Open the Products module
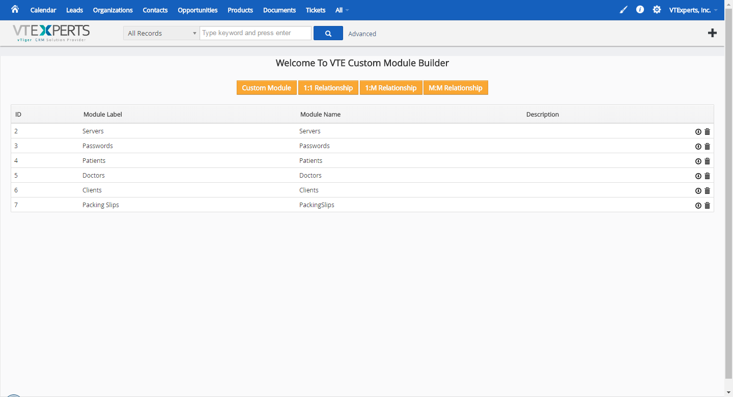The width and height of the screenshot is (733, 397). click(240, 10)
